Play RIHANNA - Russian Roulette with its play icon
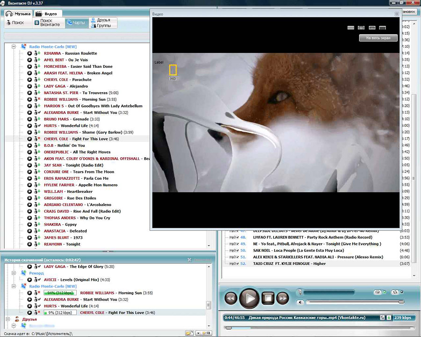 30,53
